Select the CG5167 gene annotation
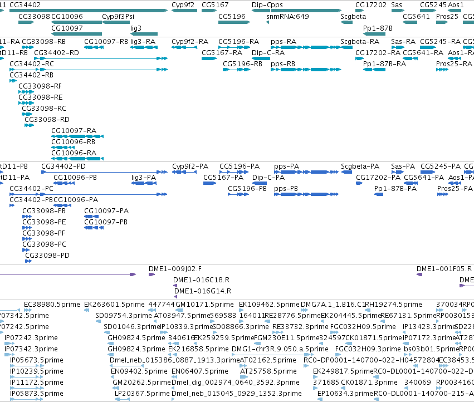Image resolution: width=474 pixels, height=402 pixels. coord(209,11)
